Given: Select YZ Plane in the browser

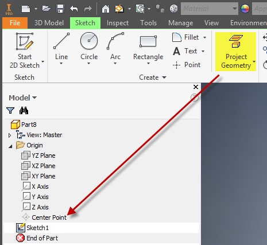Looking at the screenshot, I should 38,155.
